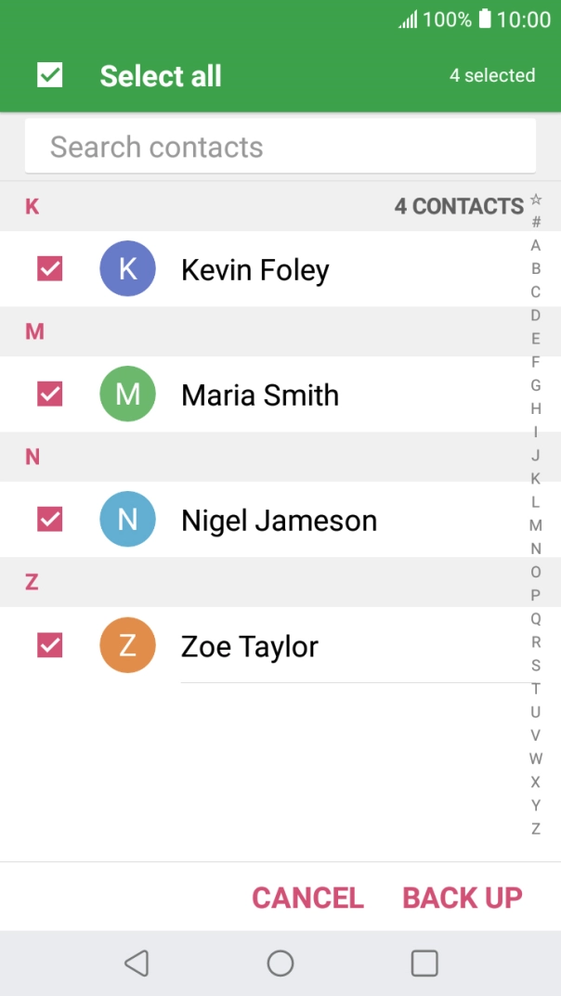
Task: Tap the BACK UP button
Action: [463, 898]
